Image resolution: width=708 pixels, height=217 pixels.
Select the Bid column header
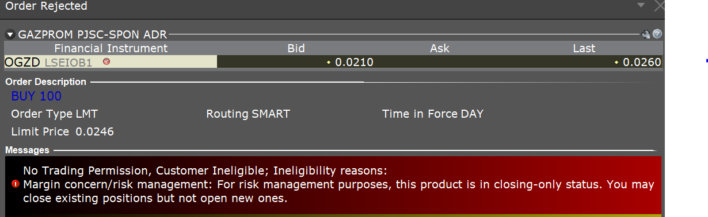pyautogui.click(x=296, y=48)
